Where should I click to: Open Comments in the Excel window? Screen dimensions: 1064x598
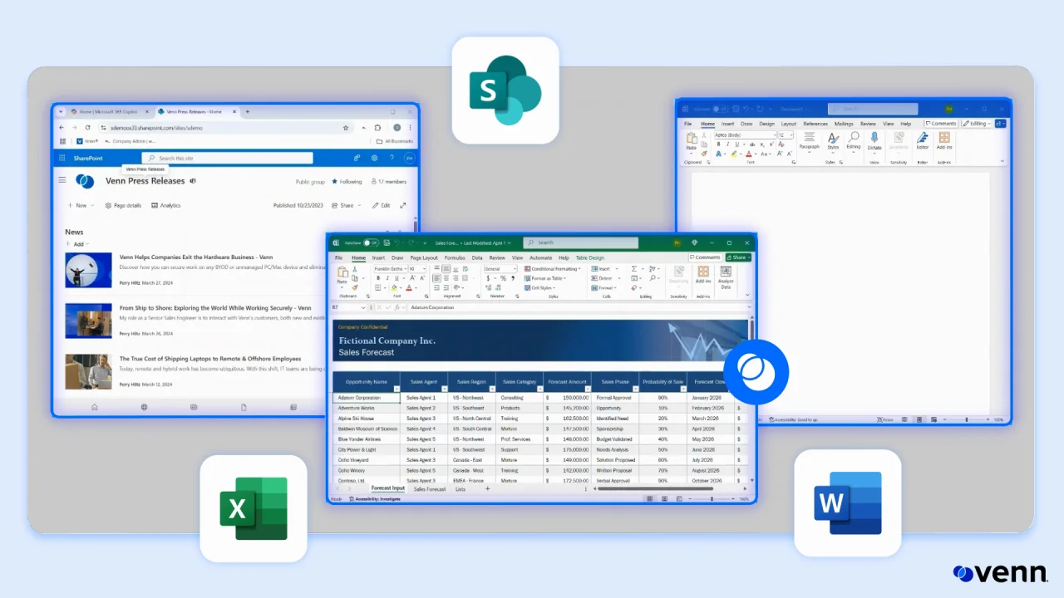(x=707, y=257)
